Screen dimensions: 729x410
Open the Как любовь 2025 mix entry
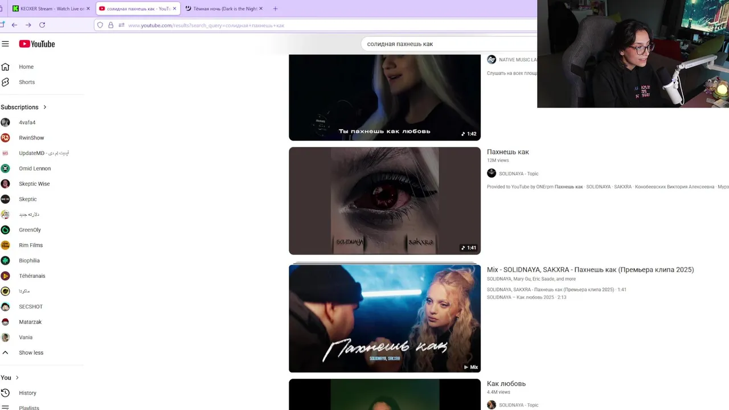[x=526, y=297]
